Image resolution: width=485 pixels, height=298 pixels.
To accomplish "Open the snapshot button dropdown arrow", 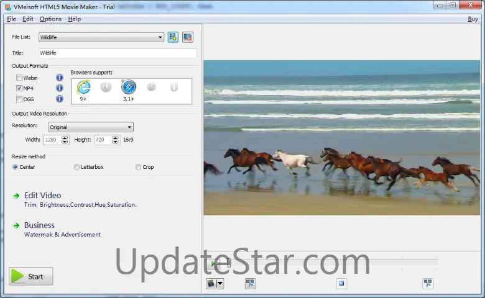I will tap(220, 283).
